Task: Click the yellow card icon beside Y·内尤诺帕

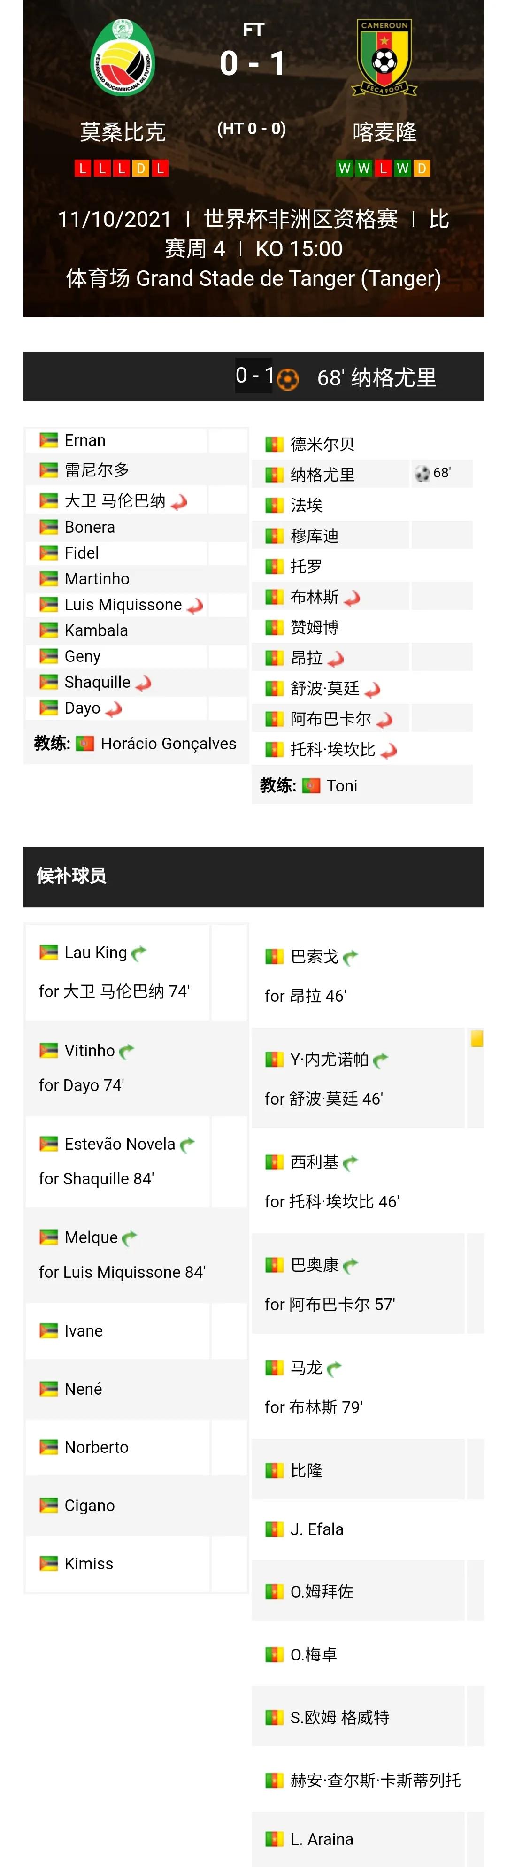Action: [x=476, y=1038]
